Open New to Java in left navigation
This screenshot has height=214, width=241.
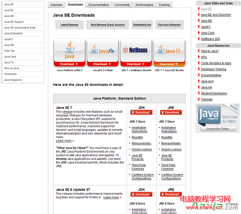pos(23,68)
